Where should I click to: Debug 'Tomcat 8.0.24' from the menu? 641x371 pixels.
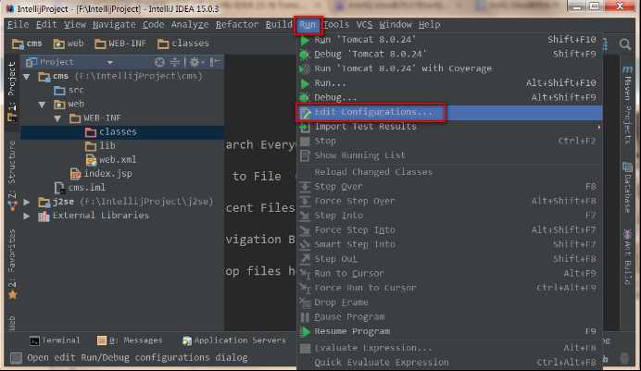click(449, 54)
